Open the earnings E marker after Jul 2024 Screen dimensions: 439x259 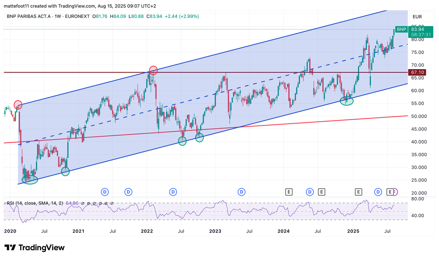coord(321,192)
